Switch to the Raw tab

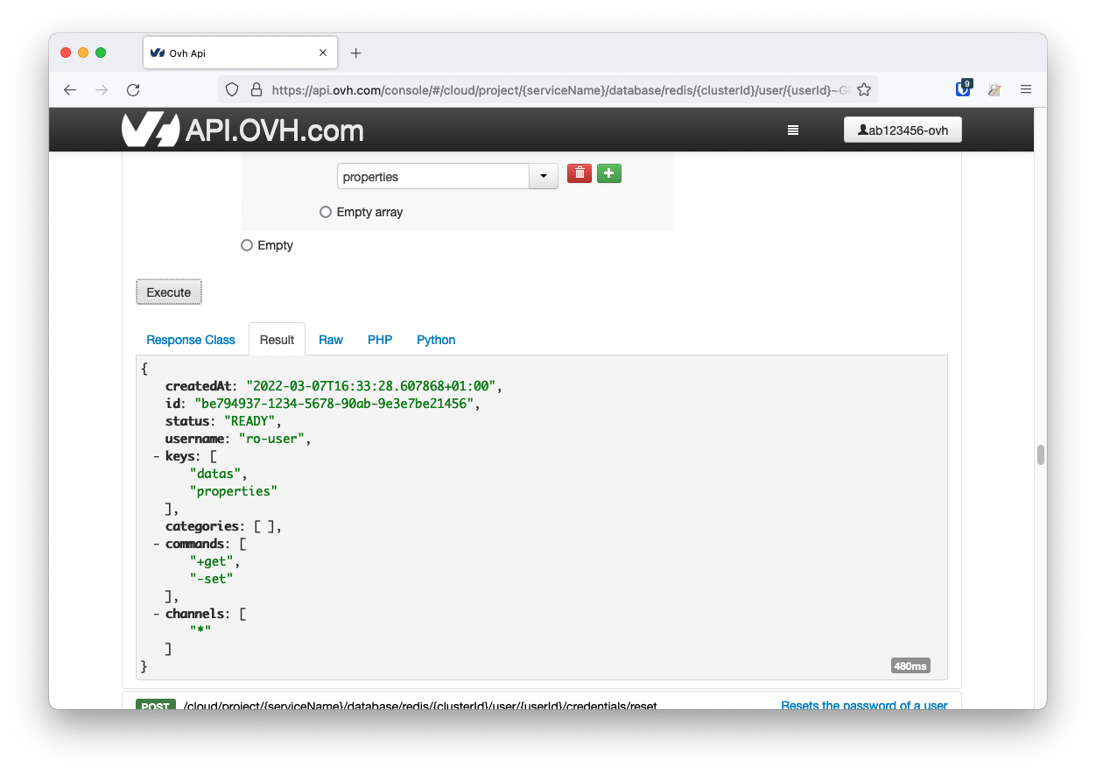pyautogui.click(x=330, y=340)
